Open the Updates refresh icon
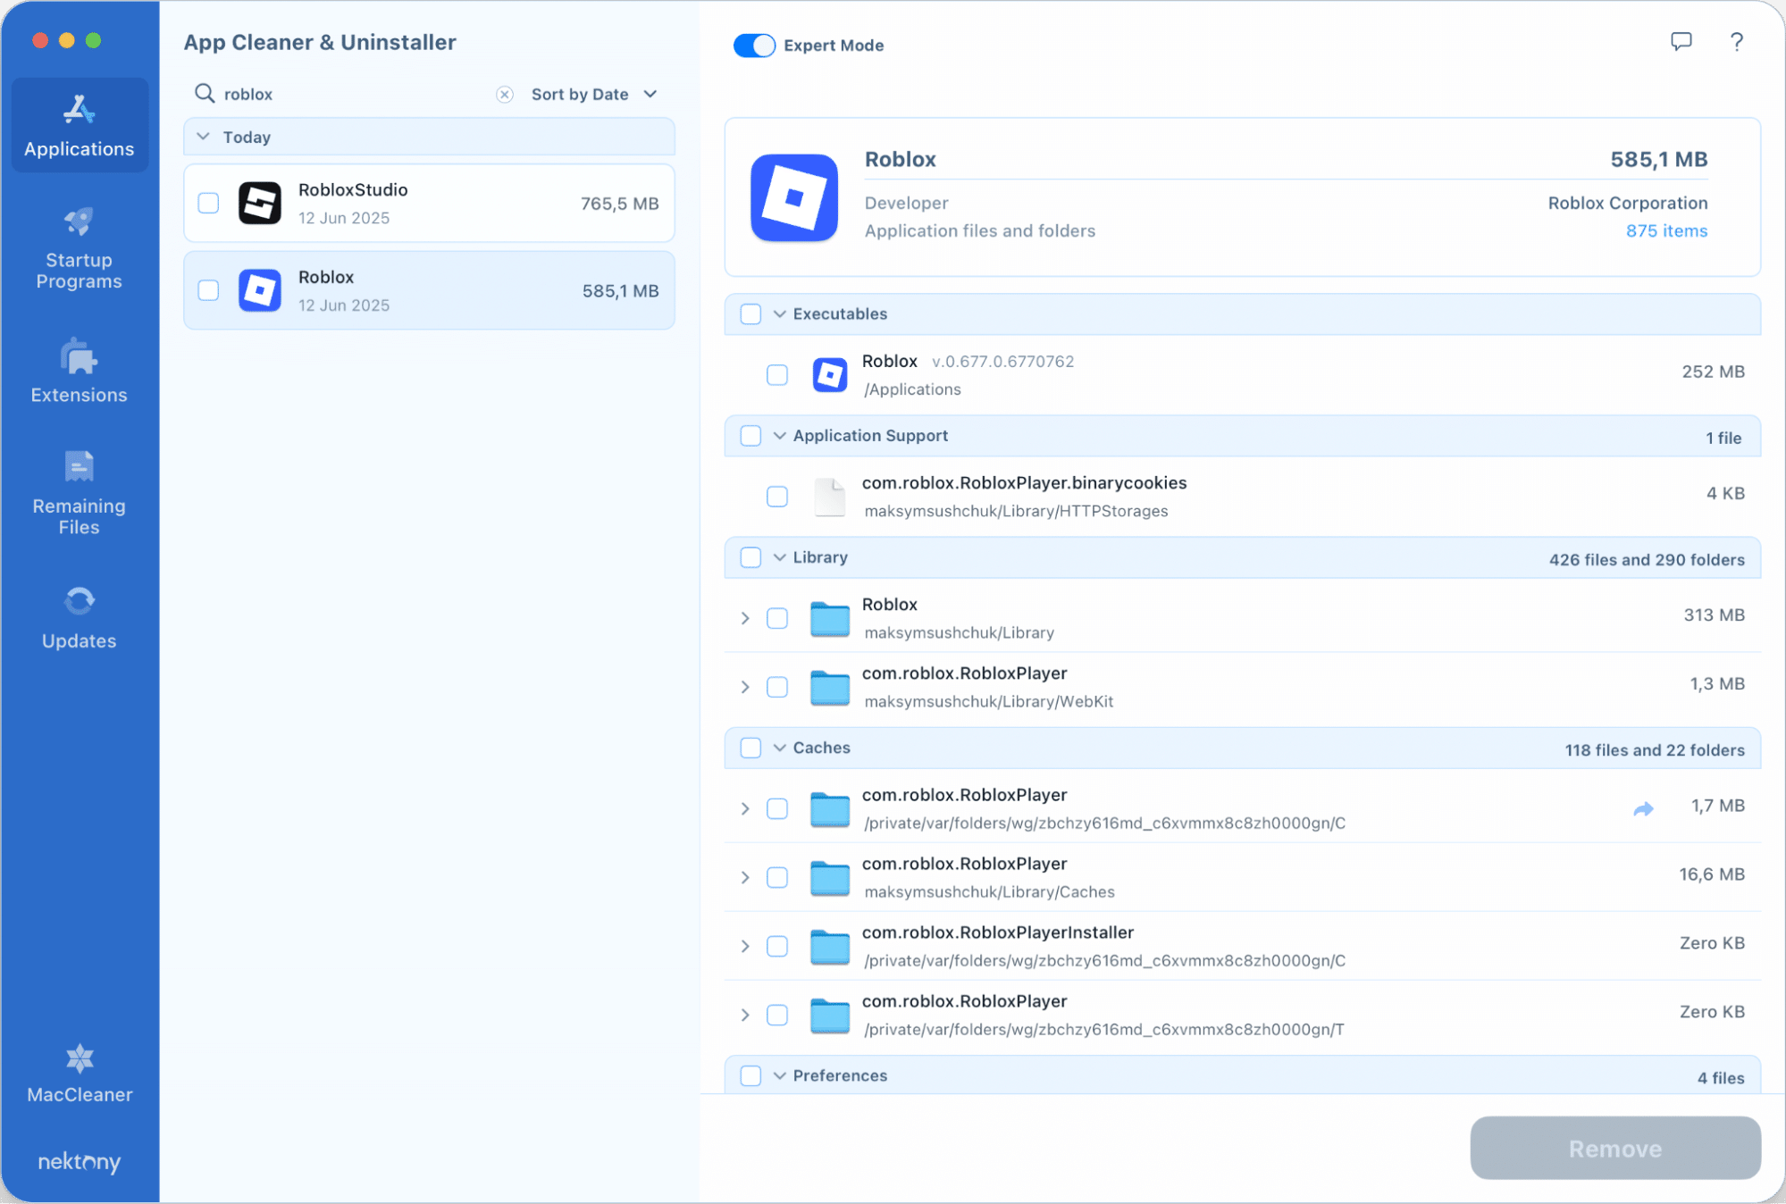This screenshot has height=1204, width=1786. coord(79,601)
